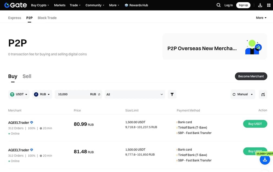The image size is (273, 172).
Task: Open the download app icon in header
Action: 260,5
